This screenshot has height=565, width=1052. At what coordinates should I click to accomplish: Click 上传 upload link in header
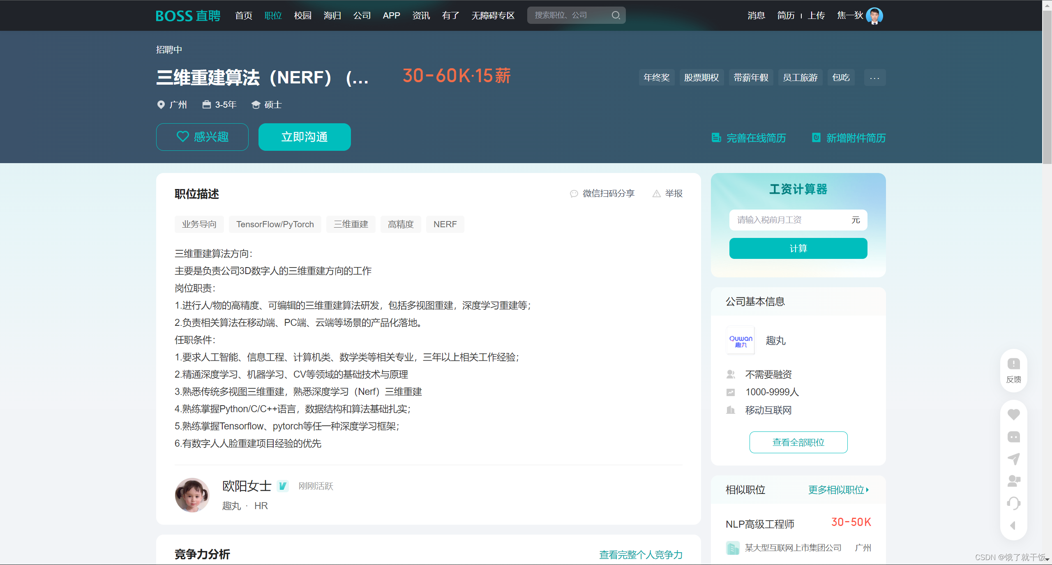(816, 16)
